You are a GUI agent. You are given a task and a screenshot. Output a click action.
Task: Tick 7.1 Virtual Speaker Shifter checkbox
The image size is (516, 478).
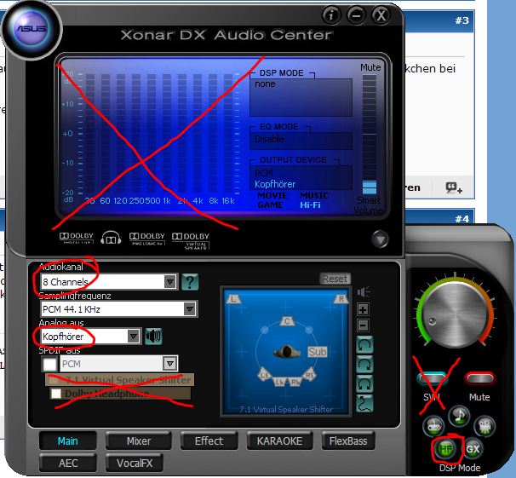tap(54, 380)
